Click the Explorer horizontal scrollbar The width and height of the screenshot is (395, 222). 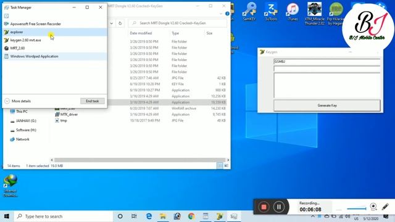coord(139,160)
